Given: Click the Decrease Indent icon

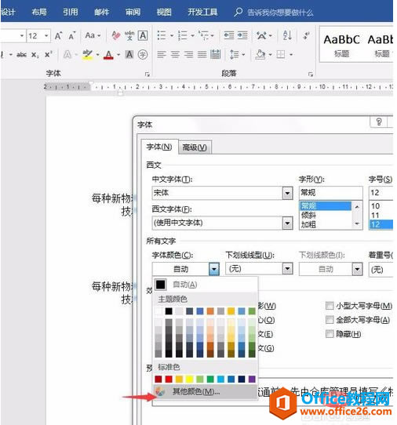Looking at the screenshot, I should pos(229,35).
